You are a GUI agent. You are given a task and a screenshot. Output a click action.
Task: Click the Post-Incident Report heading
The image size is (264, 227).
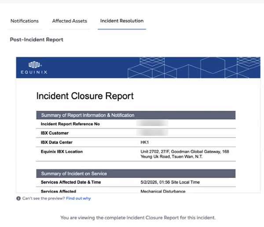pyautogui.click(x=37, y=40)
